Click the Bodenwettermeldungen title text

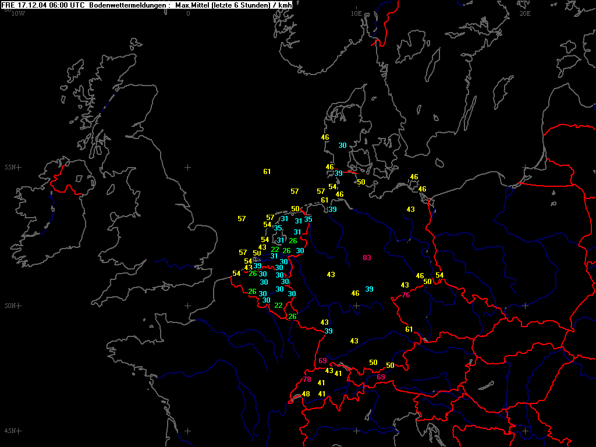pyautogui.click(x=127, y=5)
